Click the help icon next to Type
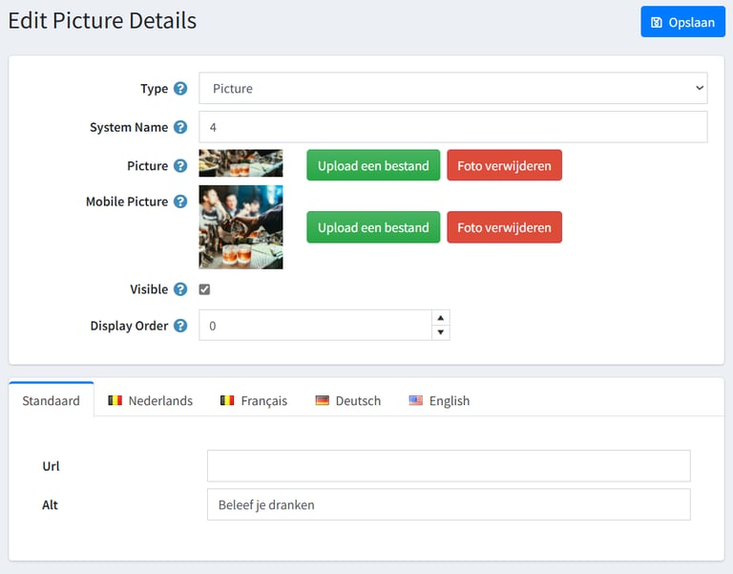This screenshot has height=574, width=733. pyautogui.click(x=179, y=89)
